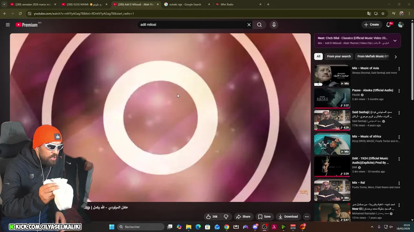Open Chrome profile avatar
414x232 pixels.
pyautogui.click(x=401, y=14)
